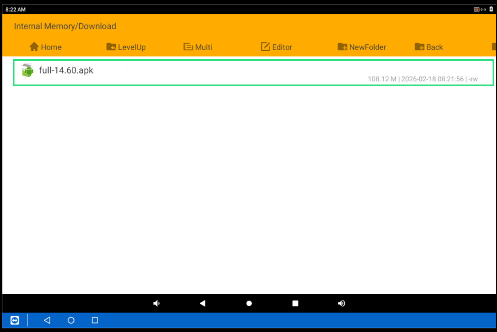Image resolution: width=497 pixels, height=332 pixels.
Task: Raise volume with the right speaker icon
Action: pyautogui.click(x=342, y=303)
